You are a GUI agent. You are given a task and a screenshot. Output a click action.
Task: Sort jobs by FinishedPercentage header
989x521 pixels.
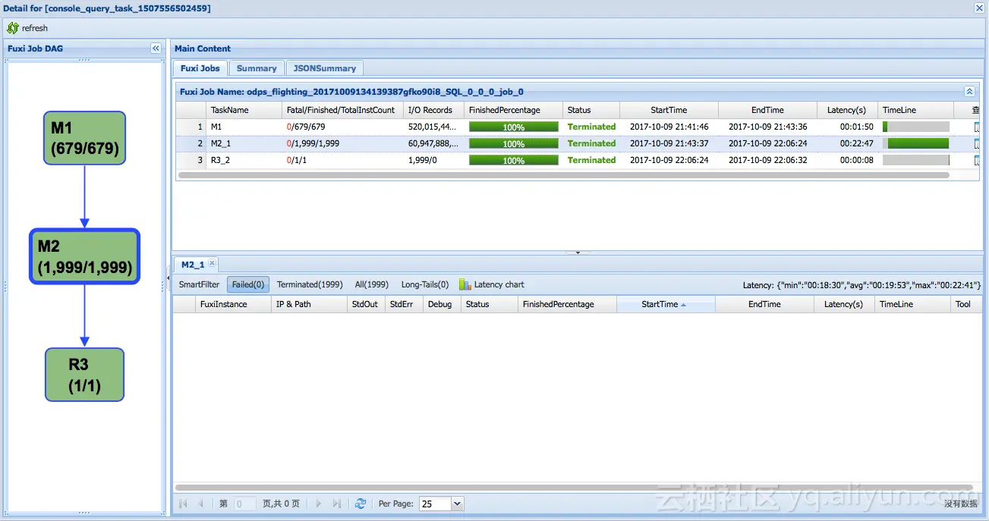point(513,110)
